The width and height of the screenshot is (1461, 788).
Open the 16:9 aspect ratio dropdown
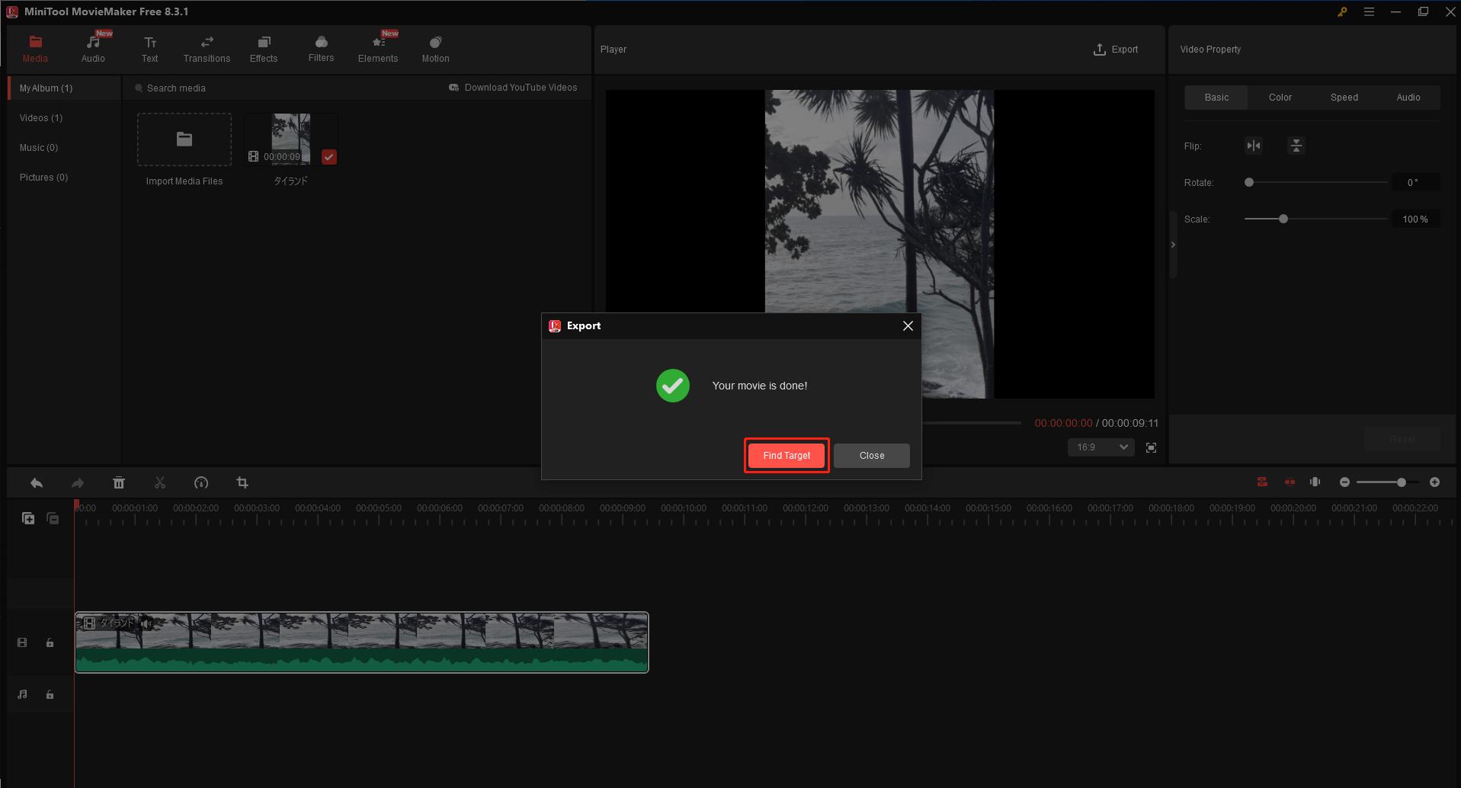[x=1100, y=447]
